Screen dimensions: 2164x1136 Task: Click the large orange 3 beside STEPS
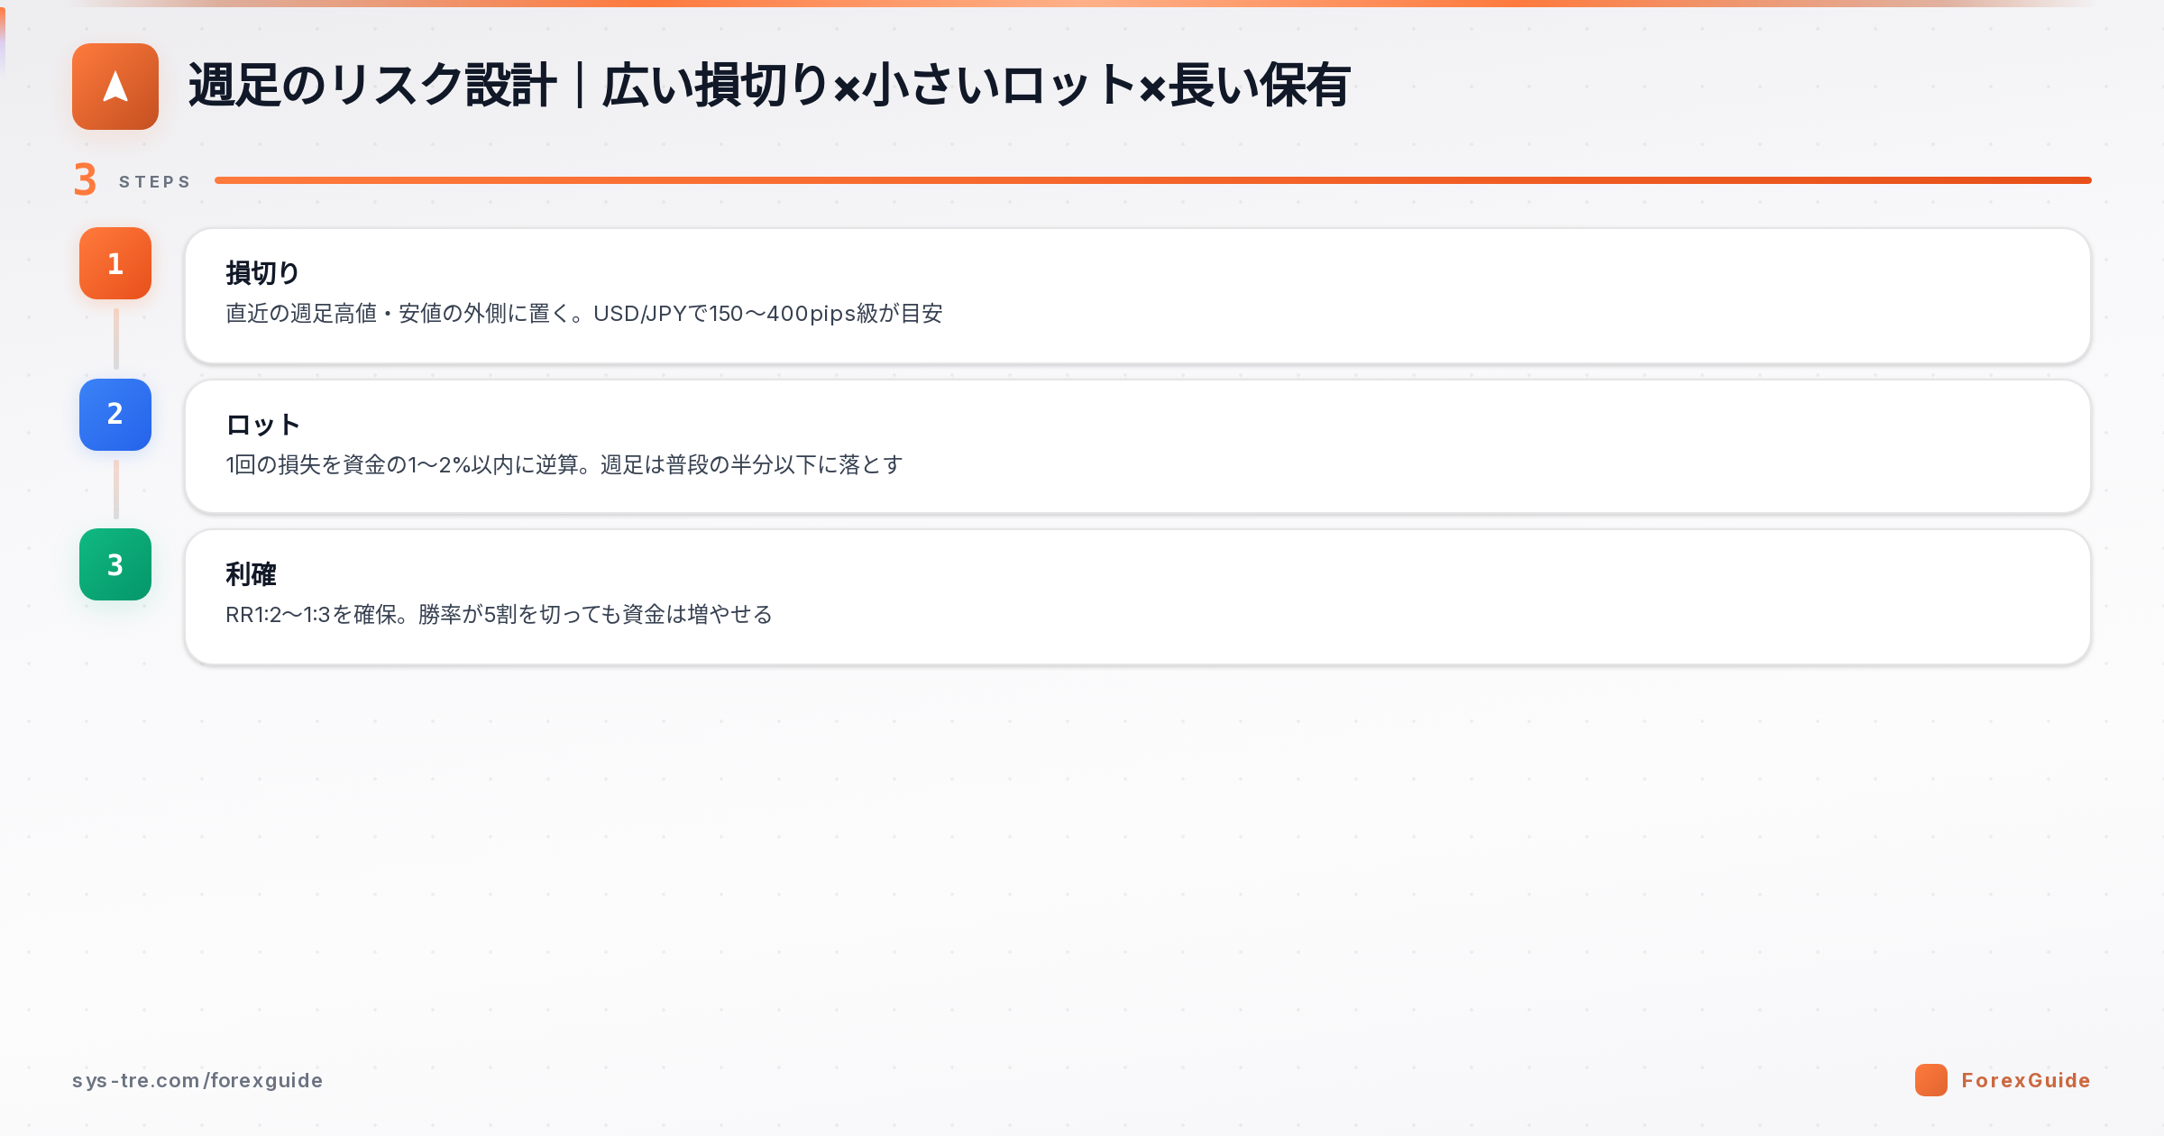[x=85, y=179]
